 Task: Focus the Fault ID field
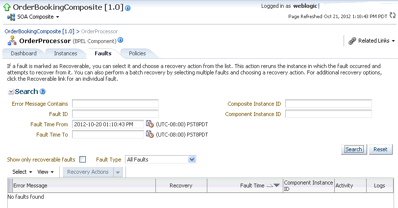(115, 114)
